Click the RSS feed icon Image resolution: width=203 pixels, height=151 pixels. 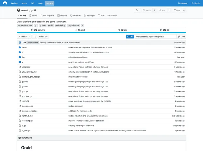(137, 10)
